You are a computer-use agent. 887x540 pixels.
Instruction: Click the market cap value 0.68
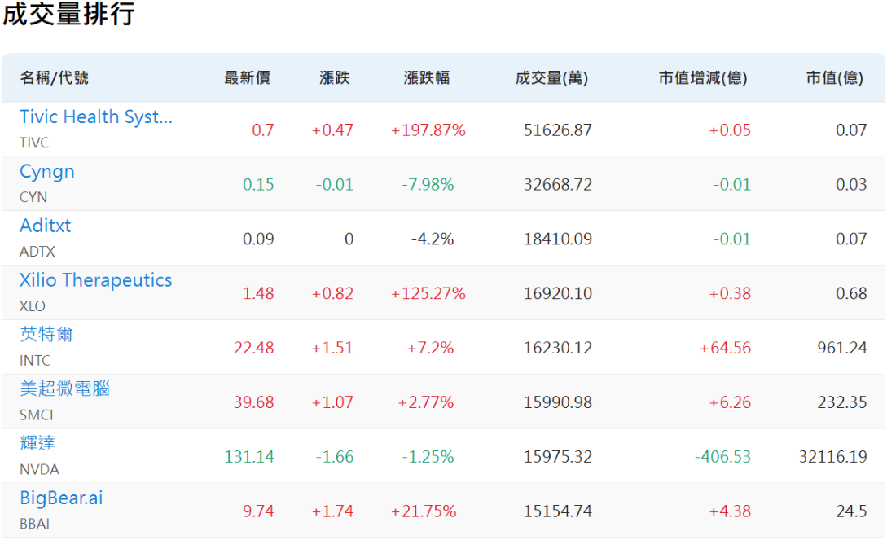point(851,293)
